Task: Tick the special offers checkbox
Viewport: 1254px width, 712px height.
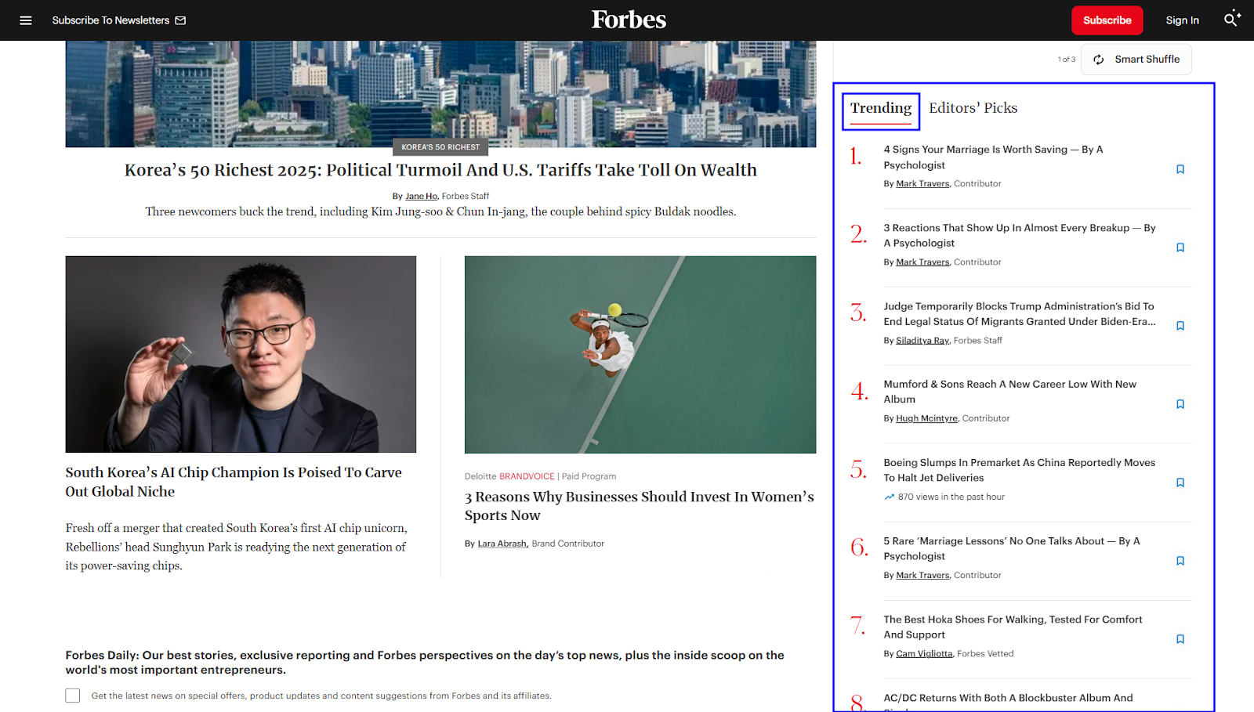Action: (73, 696)
